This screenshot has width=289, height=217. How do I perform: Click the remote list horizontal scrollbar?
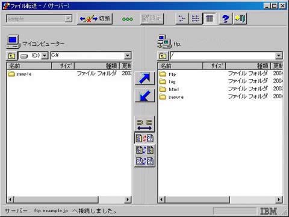point(220,200)
